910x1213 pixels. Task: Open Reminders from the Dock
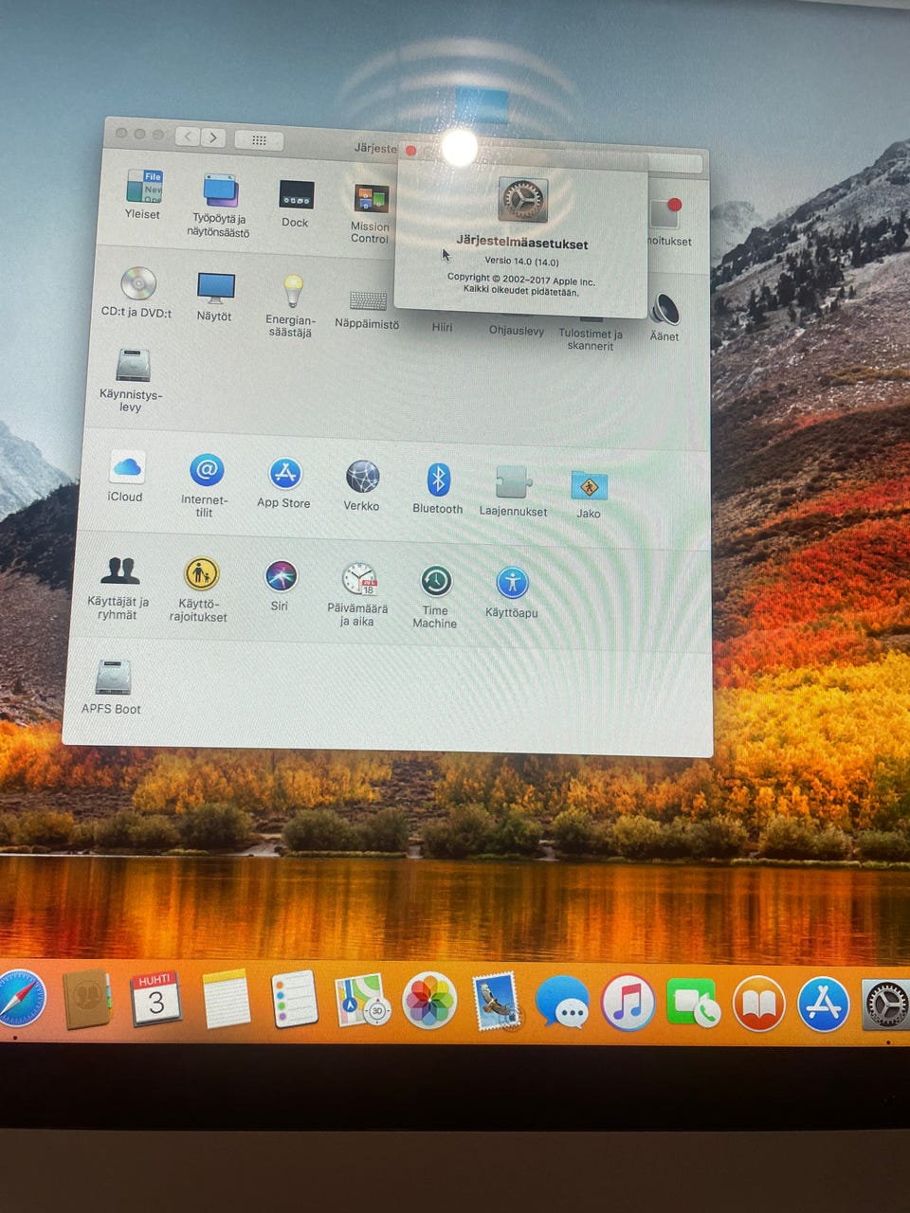(x=295, y=999)
